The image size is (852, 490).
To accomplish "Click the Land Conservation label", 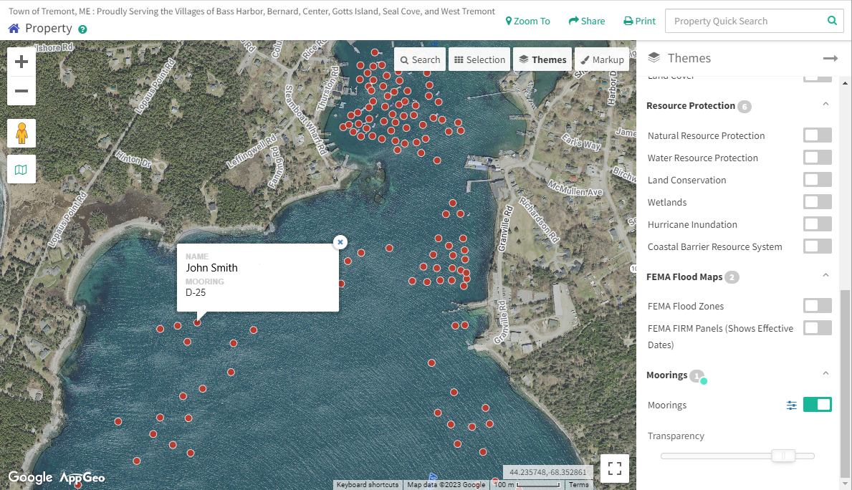I will [686, 181].
